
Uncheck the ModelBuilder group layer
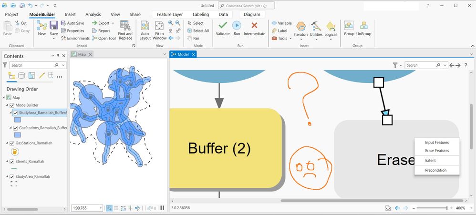(x=12, y=105)
